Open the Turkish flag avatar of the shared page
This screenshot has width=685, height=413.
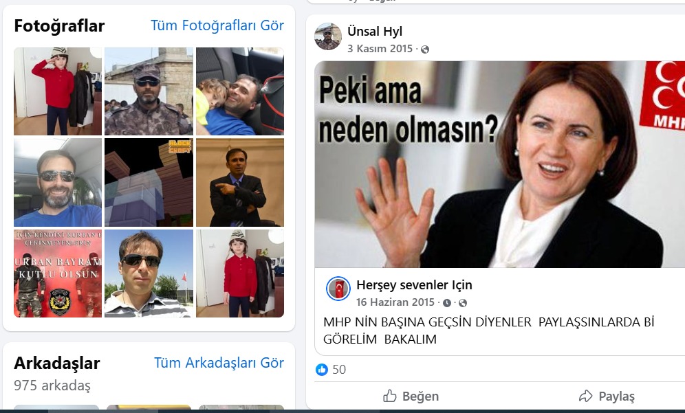(x=338, y=289)
